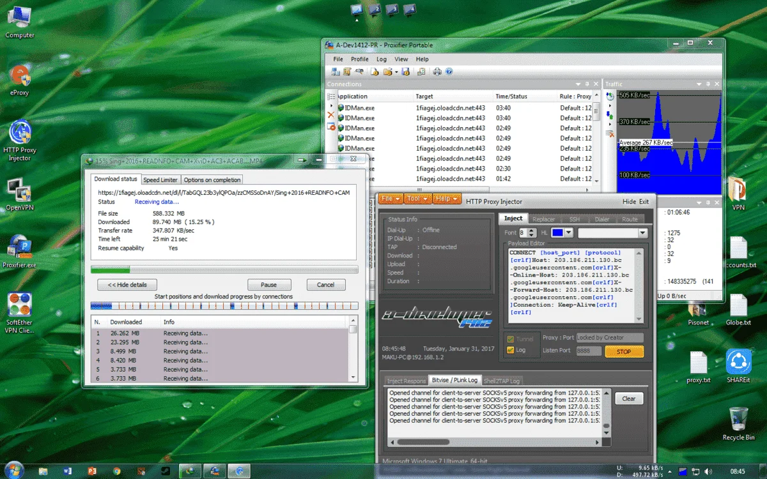Open the HL color dropdown arrow

[568, 233]
